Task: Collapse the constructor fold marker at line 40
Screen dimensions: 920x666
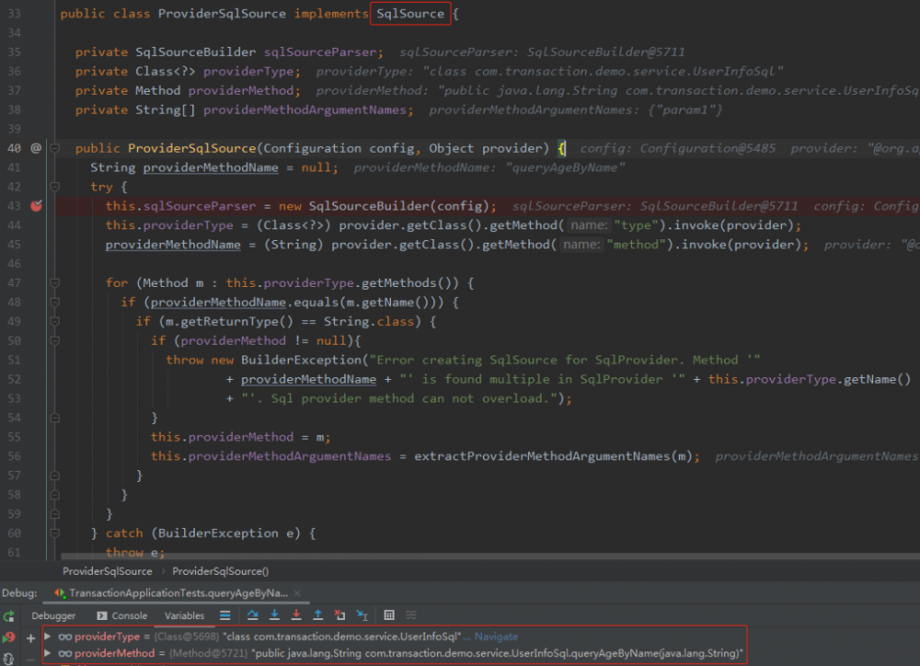Action: (55, 148)
